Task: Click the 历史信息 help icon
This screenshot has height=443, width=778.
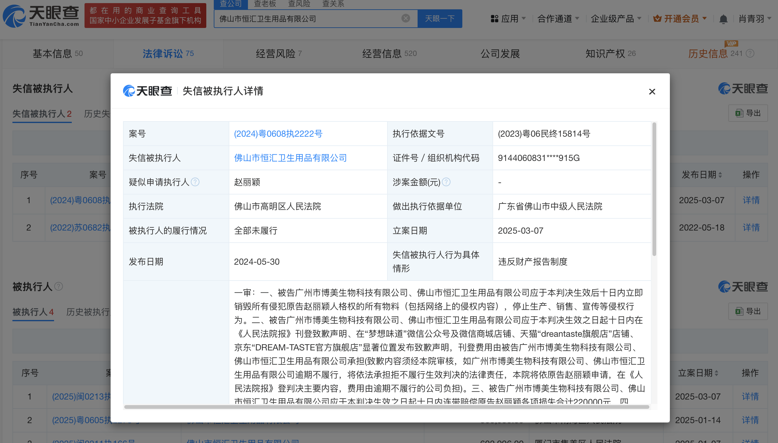Action: [x=750, y=54]
